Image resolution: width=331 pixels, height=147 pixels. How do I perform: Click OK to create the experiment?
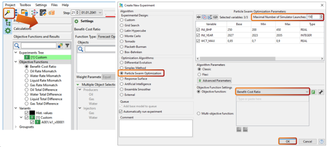coord(288,141)
